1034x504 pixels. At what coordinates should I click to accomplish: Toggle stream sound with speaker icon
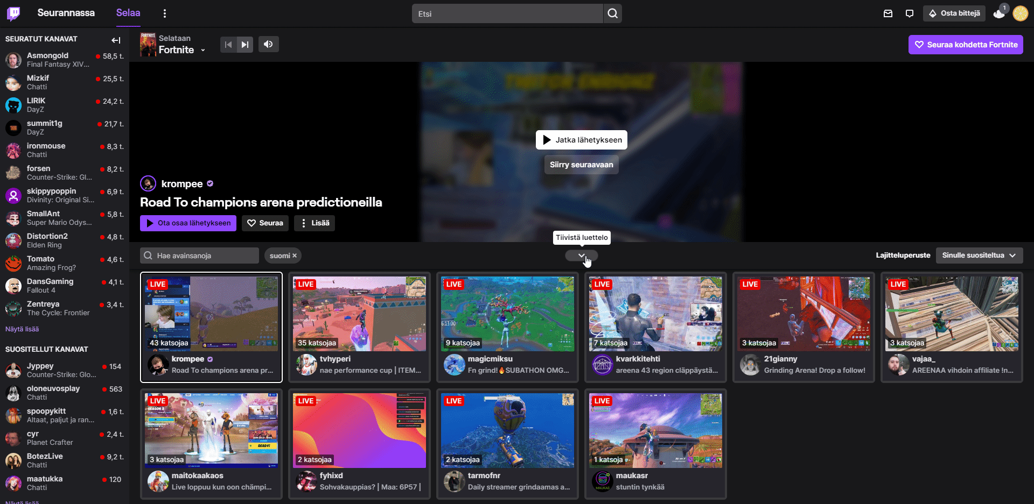(268, 44)
